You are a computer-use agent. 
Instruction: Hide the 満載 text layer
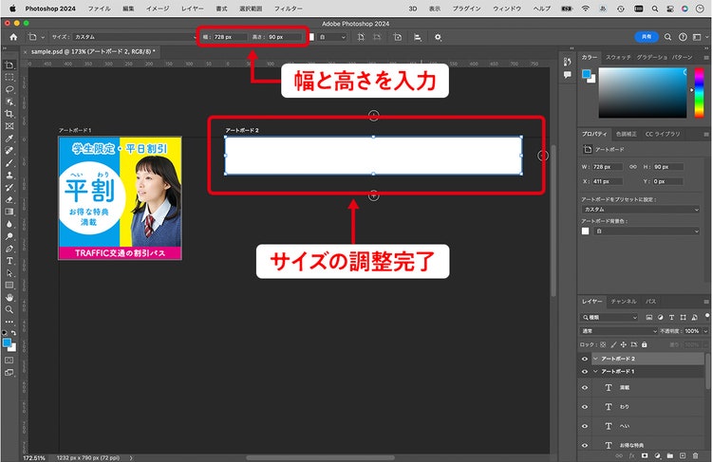(585, 388)
